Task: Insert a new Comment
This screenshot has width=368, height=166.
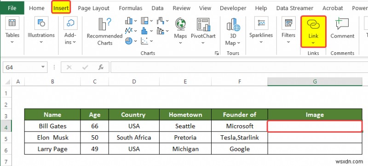Action: [x=342, y=28]
